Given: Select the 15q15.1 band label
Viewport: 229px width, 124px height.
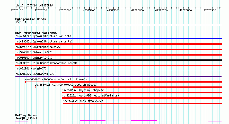Looking at the screenshot, I should pyautogui.click(x=21, y=22).
